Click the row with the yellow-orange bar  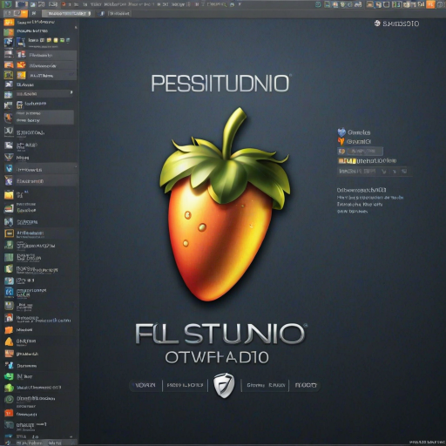(368, 160)
